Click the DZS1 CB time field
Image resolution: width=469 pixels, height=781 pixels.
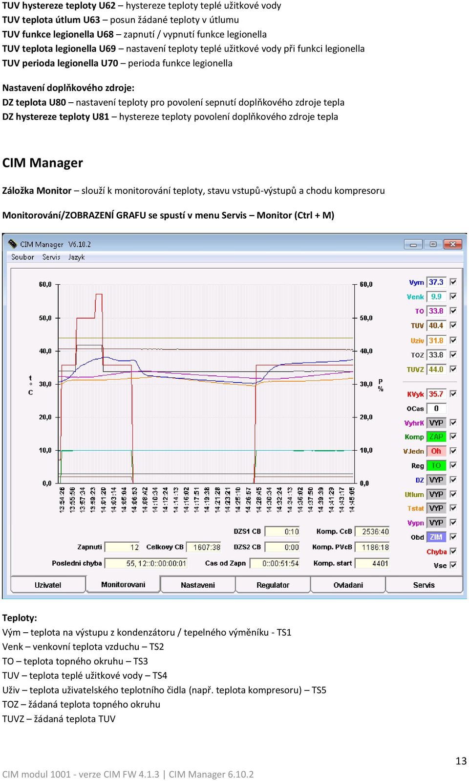282,531
